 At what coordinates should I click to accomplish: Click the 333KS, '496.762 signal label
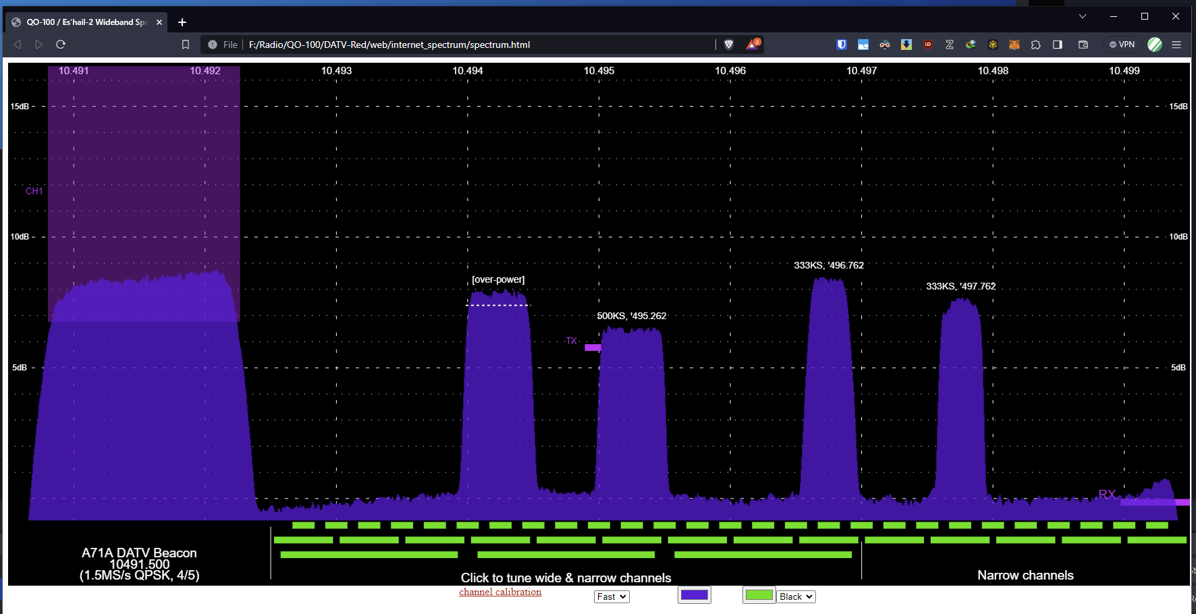[x=829, y=265]
